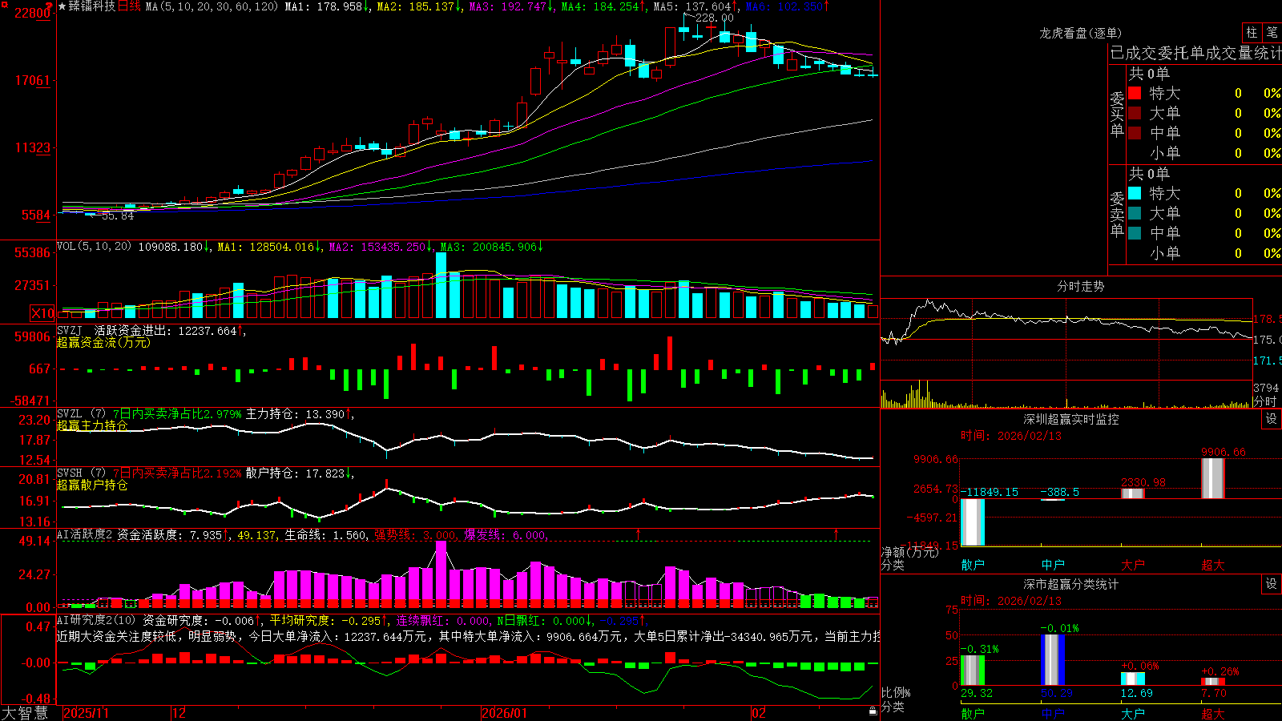Select the dark red 大单 buy order swatch
The height and width of the screenshot is (721, 1282).
(1135, 113)
